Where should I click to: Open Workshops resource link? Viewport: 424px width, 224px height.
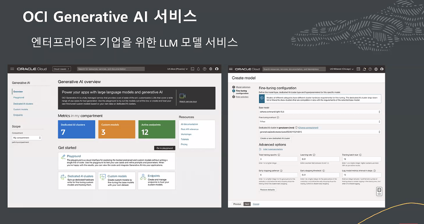pos(186,134)
